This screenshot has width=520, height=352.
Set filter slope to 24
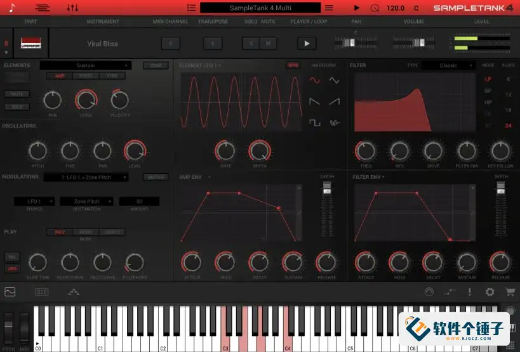509,126
